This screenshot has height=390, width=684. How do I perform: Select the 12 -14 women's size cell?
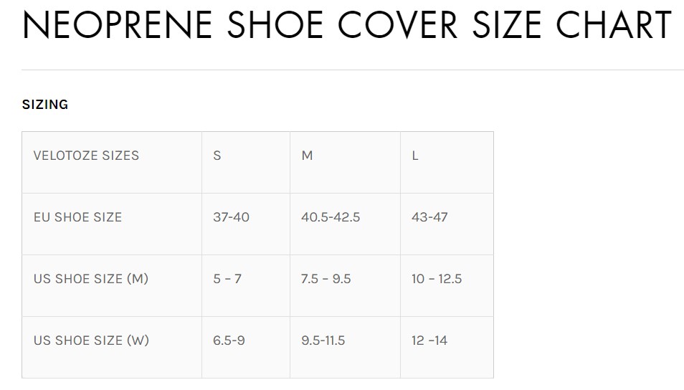(x=429, y=341)
